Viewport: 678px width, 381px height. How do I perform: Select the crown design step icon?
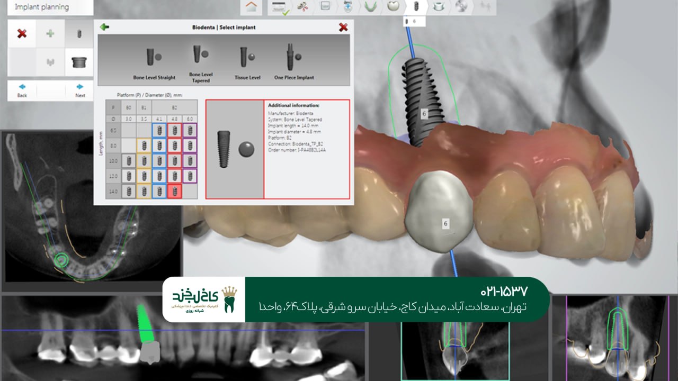392,7
